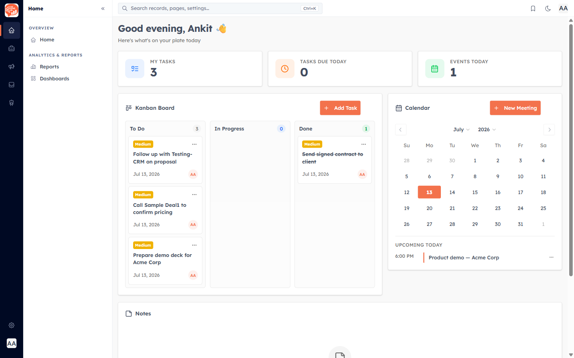Screen dimensions: 574x358
Task: Click the Notes header icon
Action: (129, 313)
